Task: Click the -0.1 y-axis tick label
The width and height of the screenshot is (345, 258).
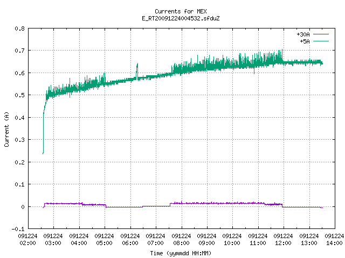Action: tap(18, 229)
